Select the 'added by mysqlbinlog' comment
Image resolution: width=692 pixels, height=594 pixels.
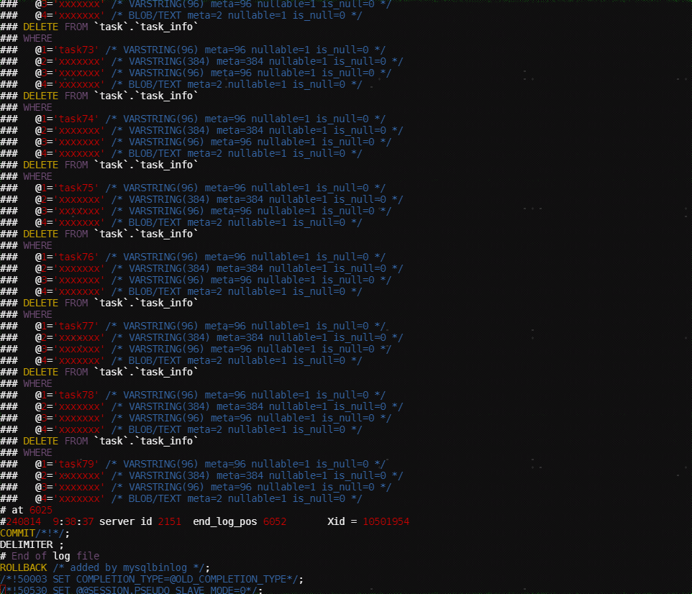coord(129,567)
